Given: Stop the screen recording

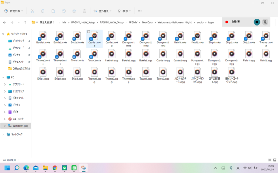Looking at the screenshot, I should point(257,22).
